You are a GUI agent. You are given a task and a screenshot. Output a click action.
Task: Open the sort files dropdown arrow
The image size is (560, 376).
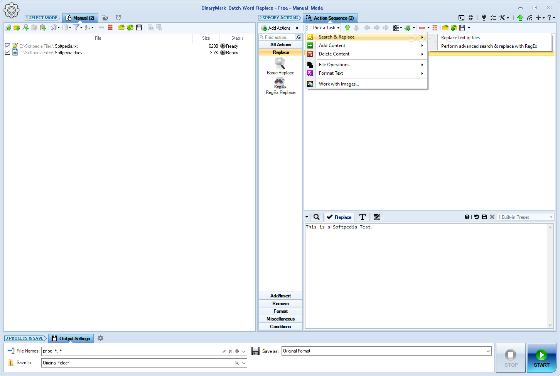pyautogui.click(x=92, y=28)
